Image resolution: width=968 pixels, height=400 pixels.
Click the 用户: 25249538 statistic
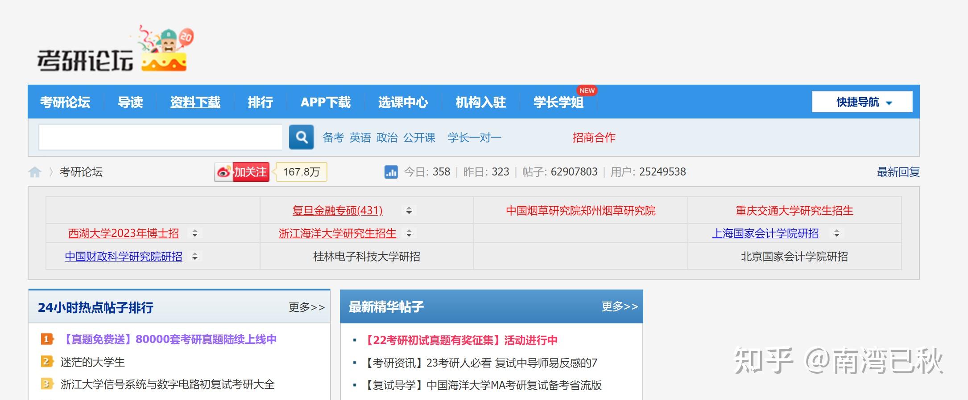[648, 172]
